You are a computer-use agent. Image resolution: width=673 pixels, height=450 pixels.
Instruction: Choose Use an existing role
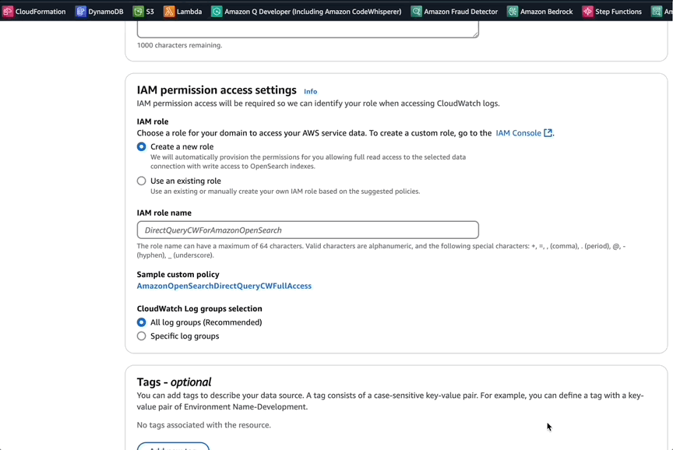(141, 181)
